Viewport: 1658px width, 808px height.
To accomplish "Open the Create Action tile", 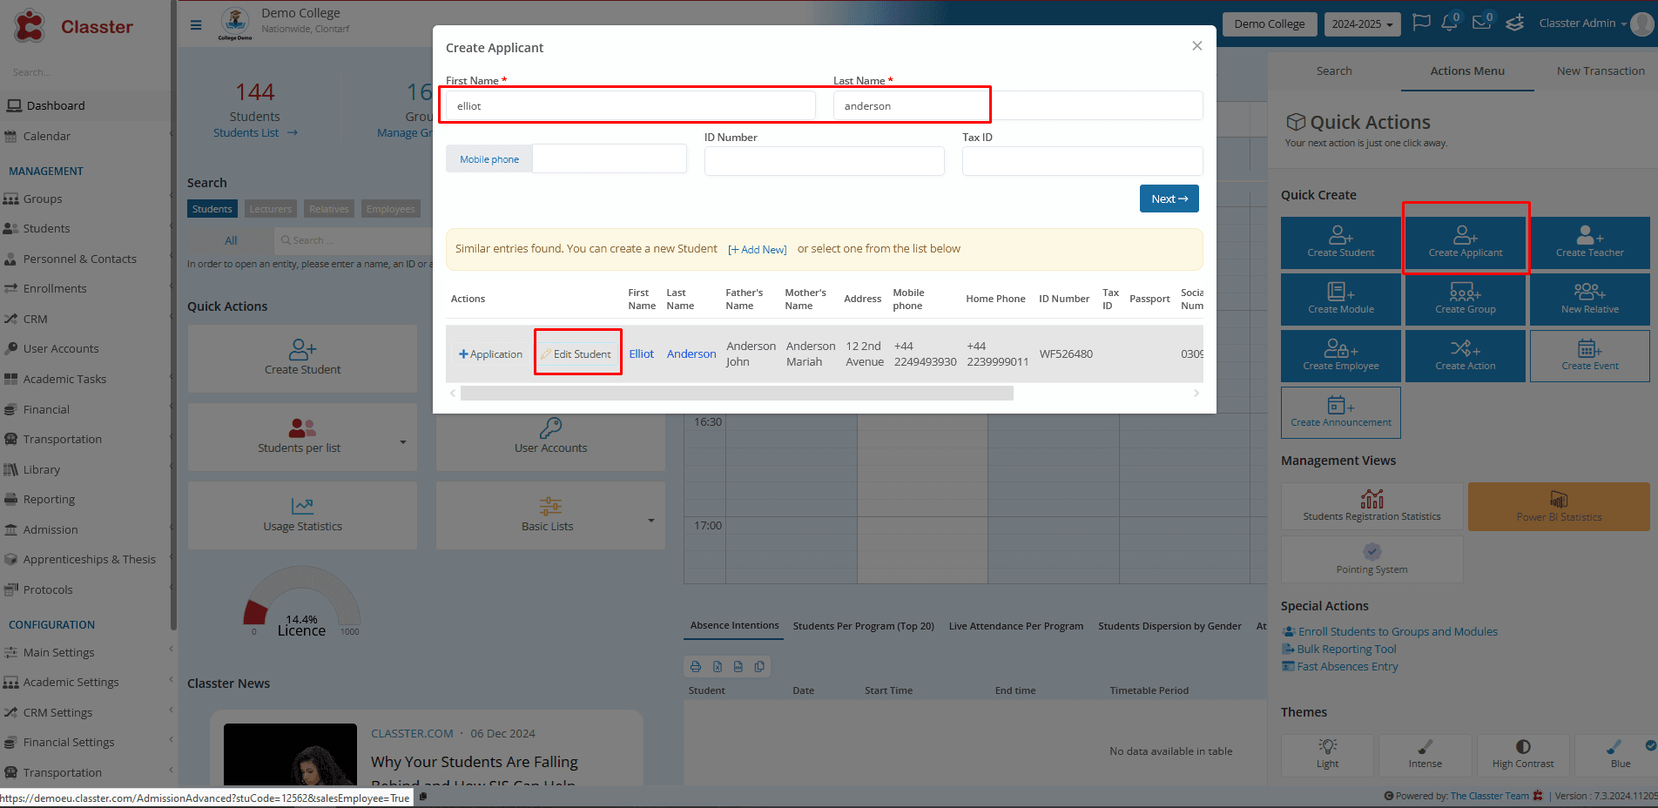I will (x=1466, y=356).
